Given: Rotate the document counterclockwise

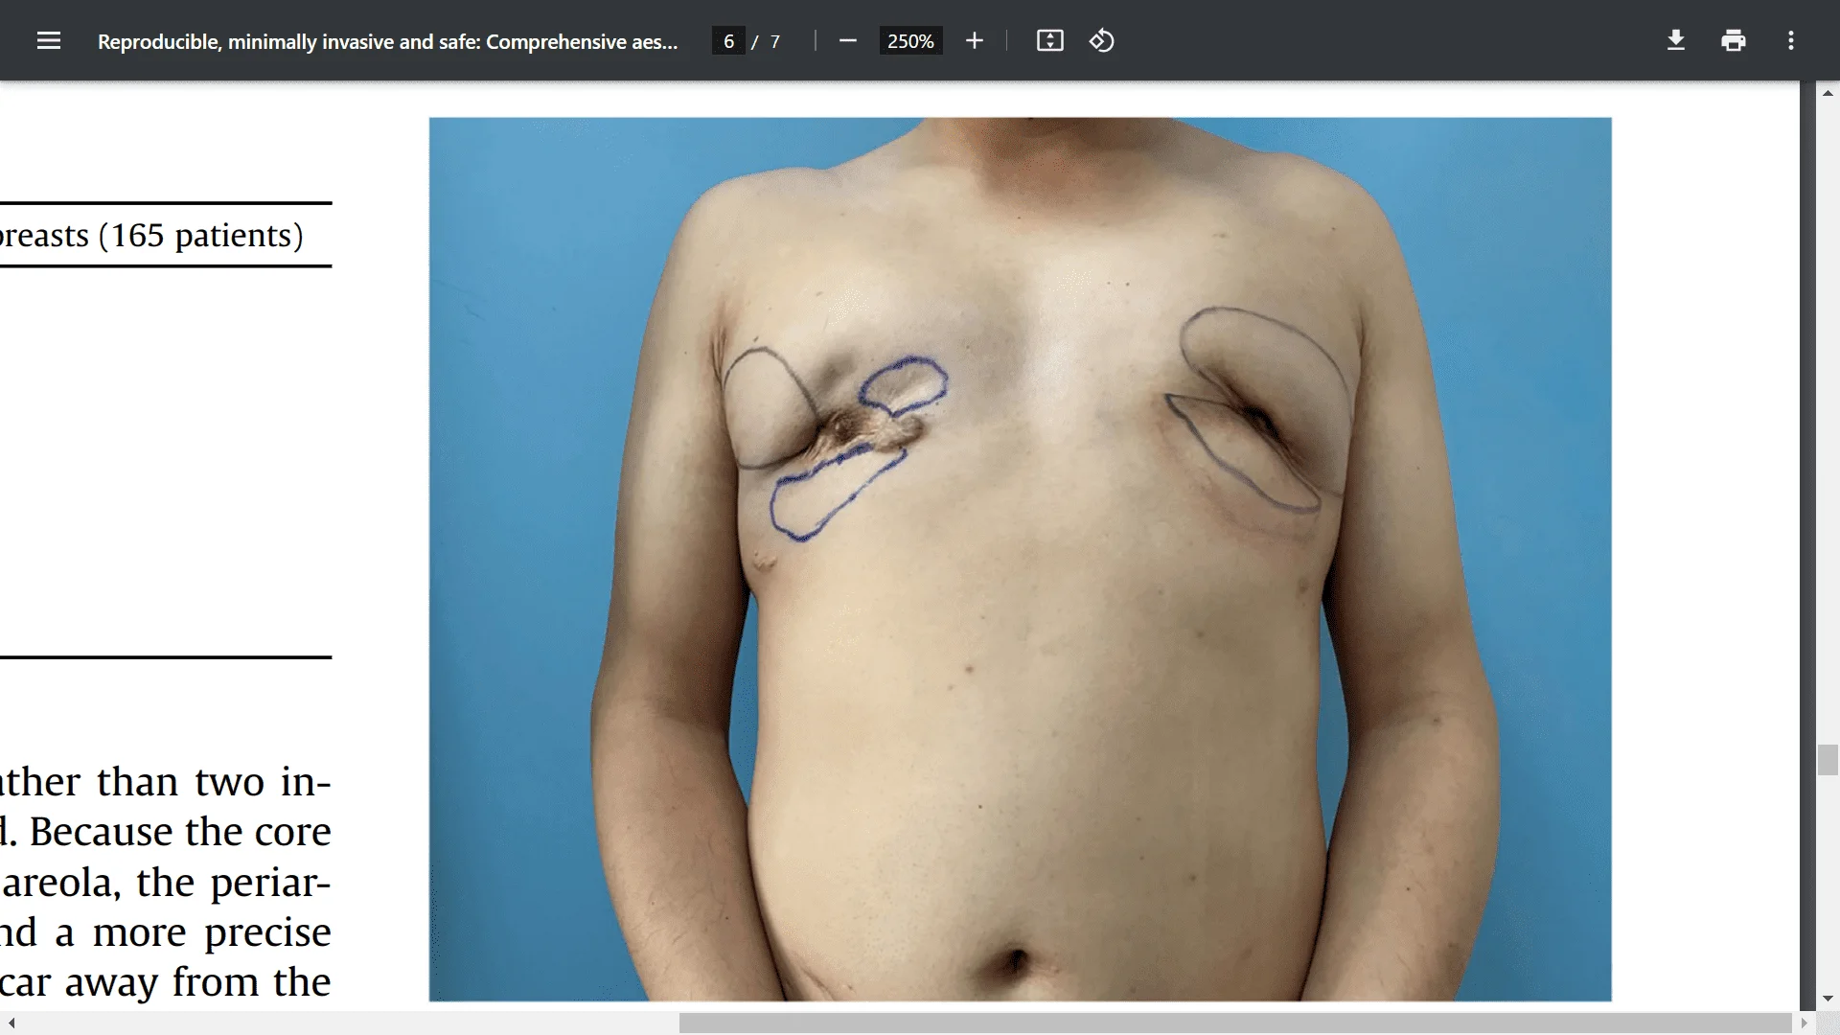Looking at the screenshot, I should (1101, 40).
